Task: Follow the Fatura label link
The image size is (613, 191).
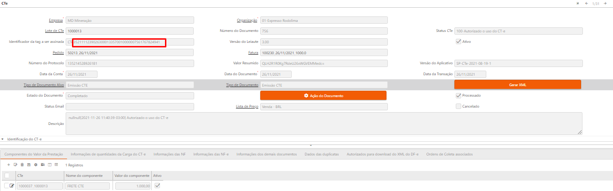Action: point(253,52)
